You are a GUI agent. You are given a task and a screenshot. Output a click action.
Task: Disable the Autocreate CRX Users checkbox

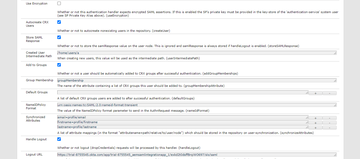click(x=59, y=22)
